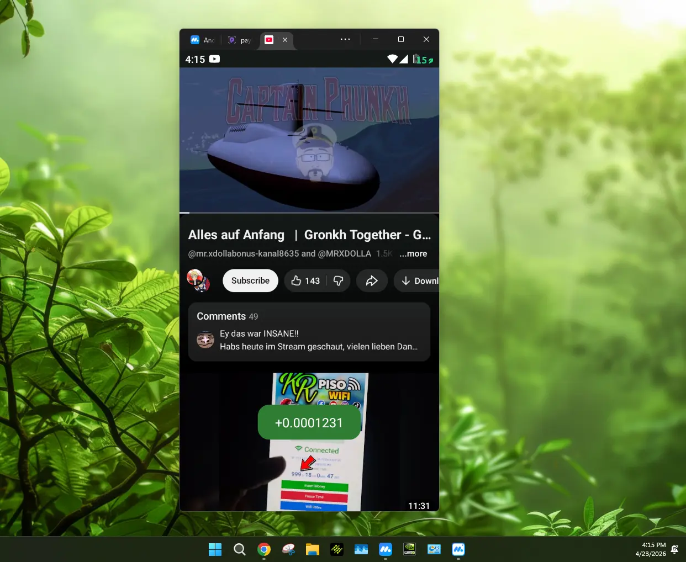Open the Control Panel icon in taskbar
This screenshot has height=562, width=686.
pyautogui.click(x=434, y=549)
